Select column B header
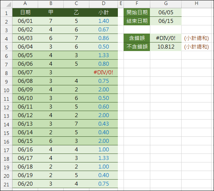The height and width of the screenshot is (191, 214). pos(51,4)
